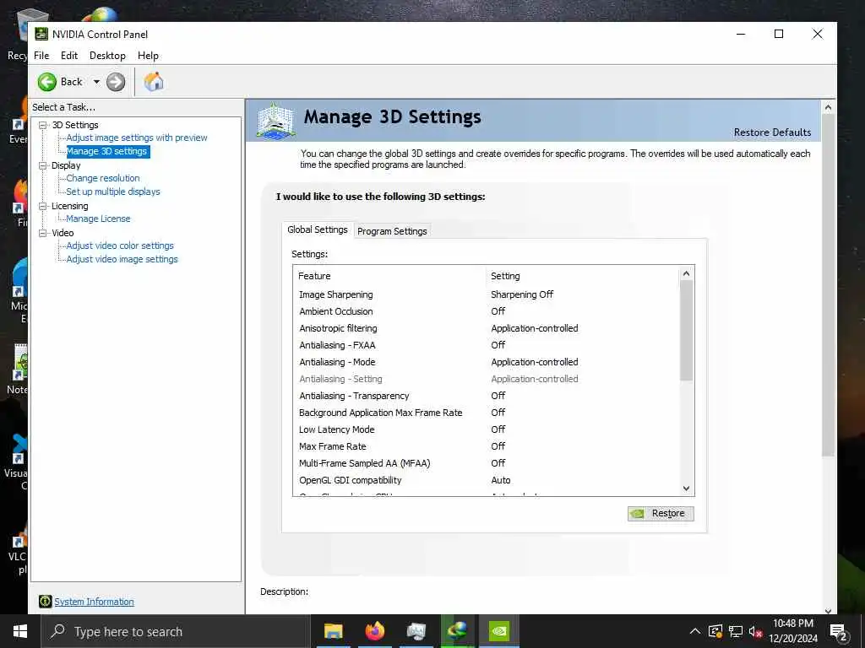Click the green Back arrow icon
865x648 pixels.
[x=47, y=82]
